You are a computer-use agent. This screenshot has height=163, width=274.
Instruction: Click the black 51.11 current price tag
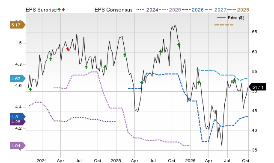(x=257, y=87)
